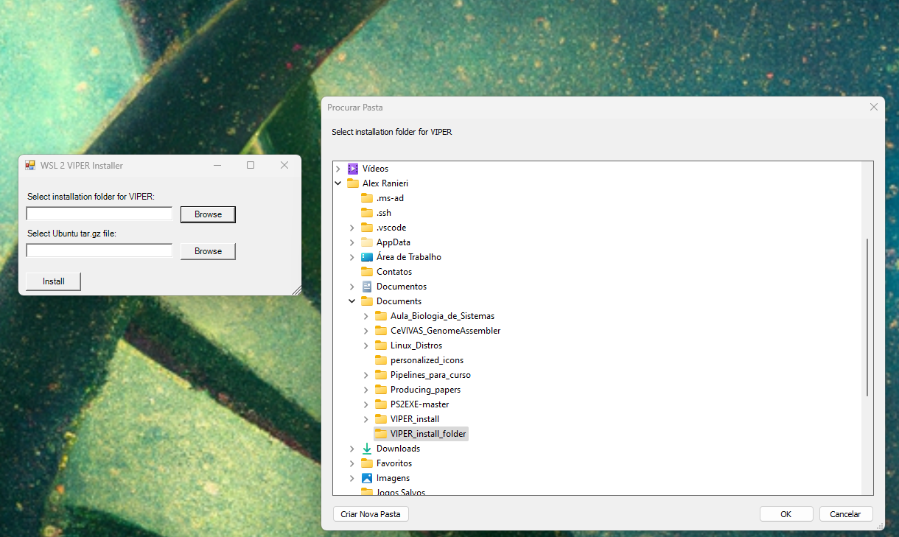The image size is (899, 537).
Task: Click the .ssh folder icon
Action: tap(366, 213)
